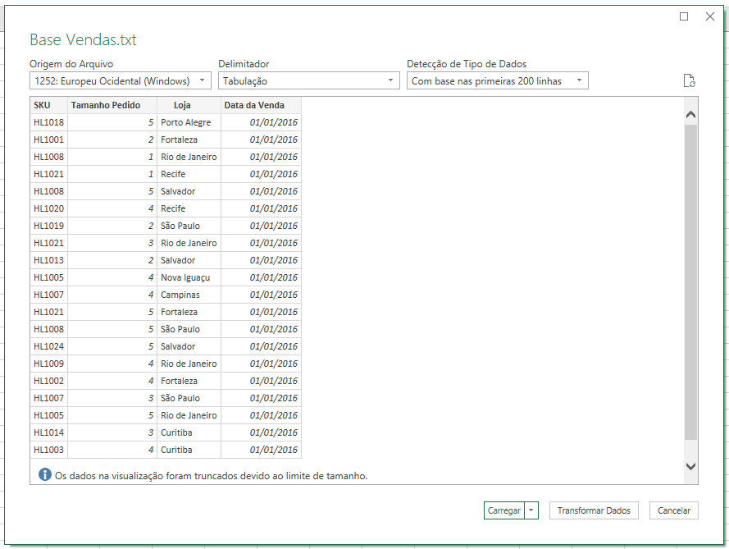
Task: Click the truncated data warning message
Action: point(211,475)
